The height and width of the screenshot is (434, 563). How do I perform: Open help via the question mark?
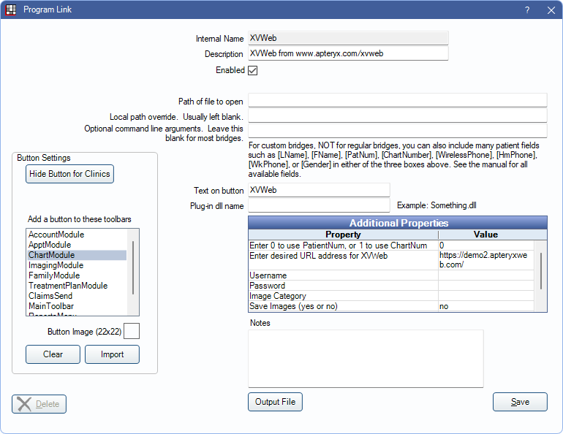pyautogui.click(x=527, y=9)
